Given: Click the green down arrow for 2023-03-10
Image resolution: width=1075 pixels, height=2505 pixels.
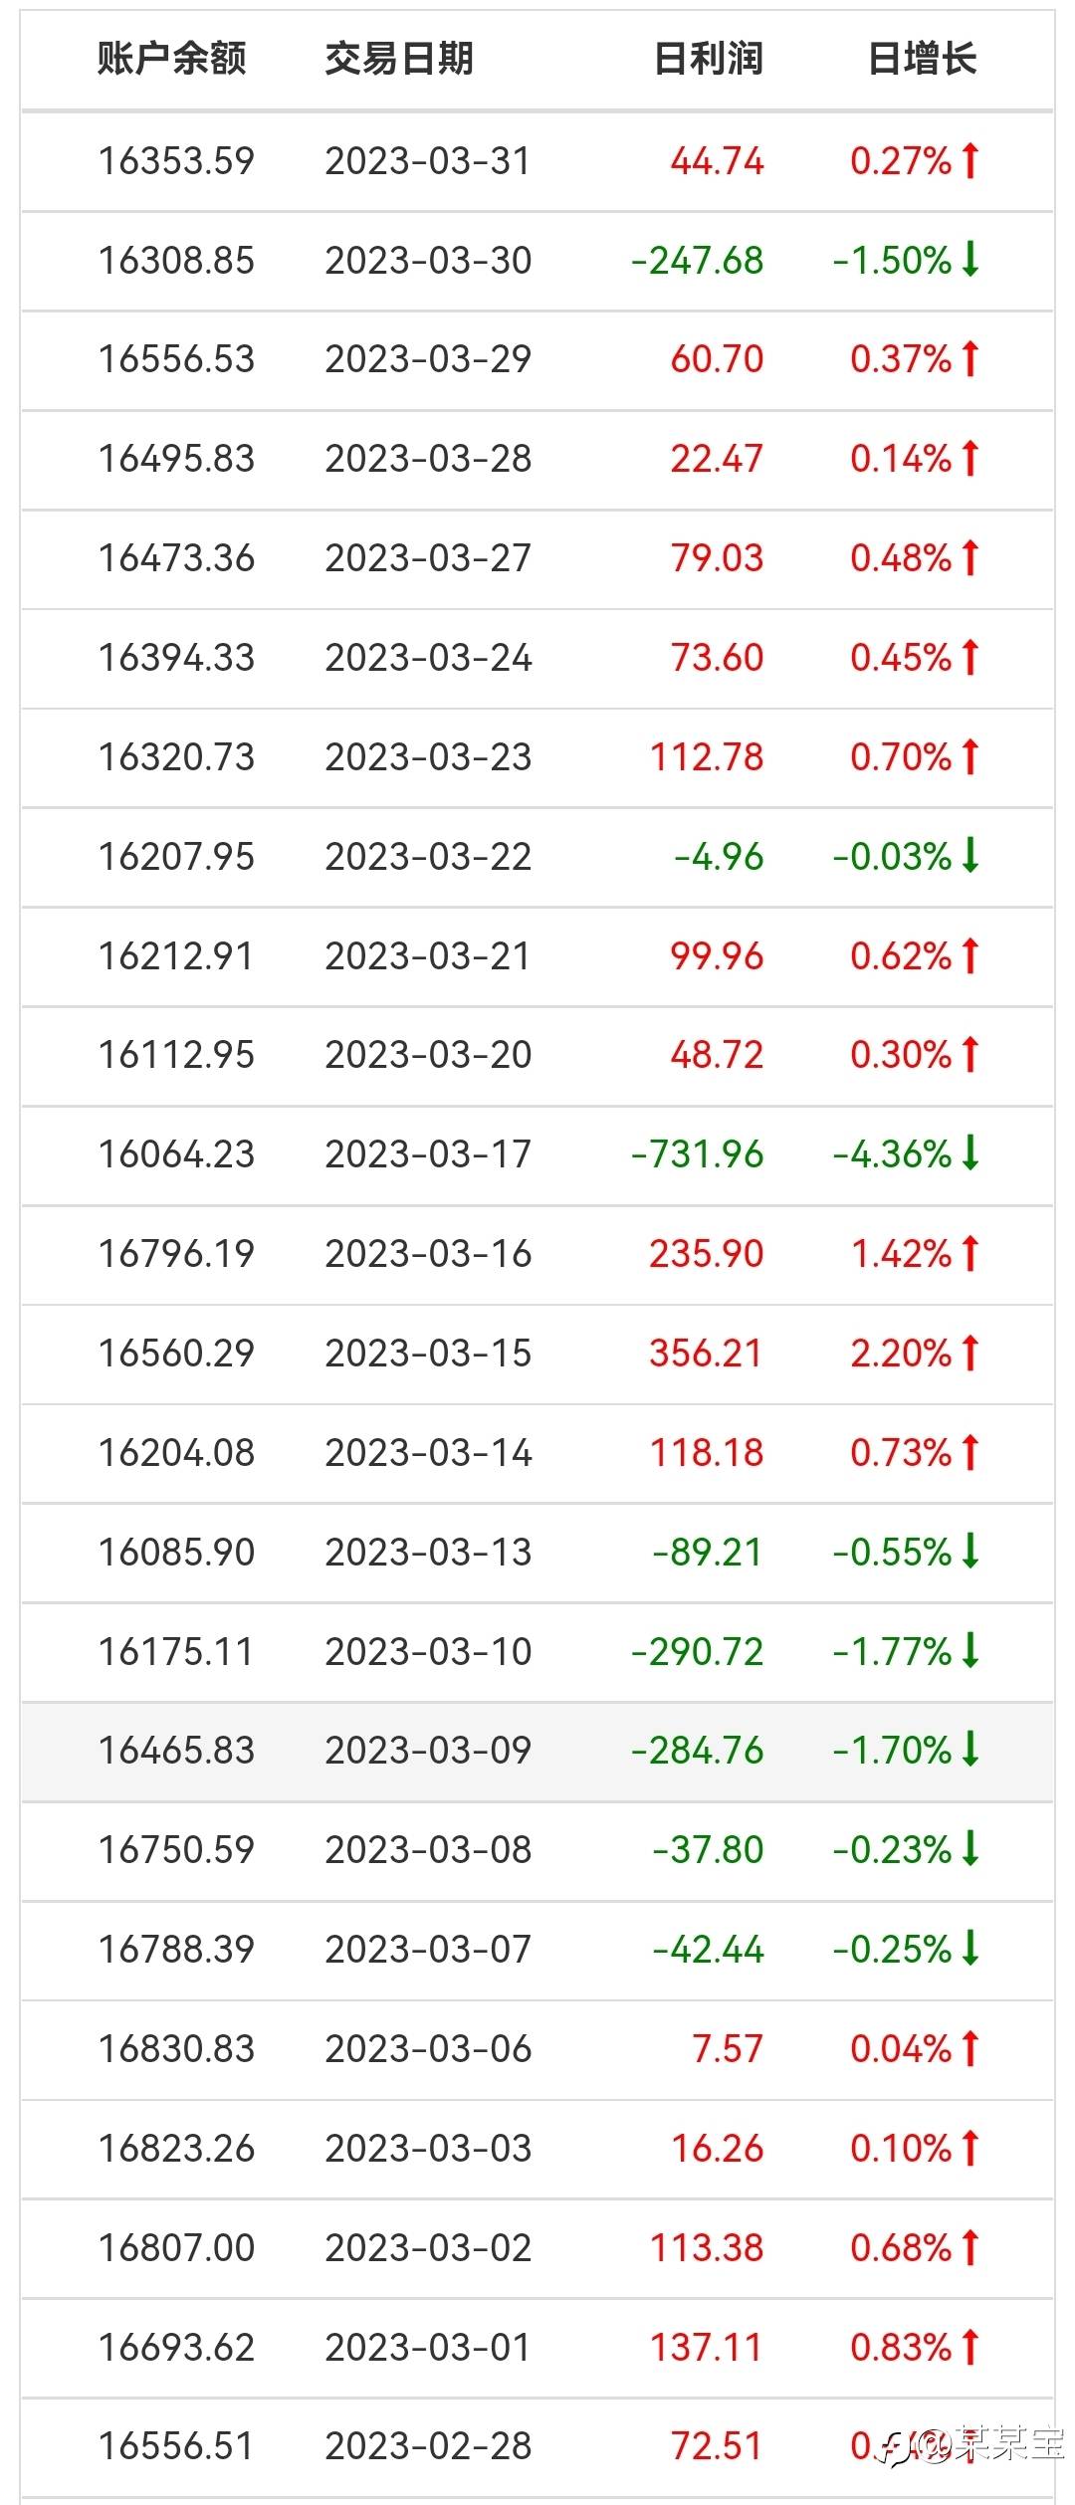Looking at the screenshot, I should tap(970, 1651).
